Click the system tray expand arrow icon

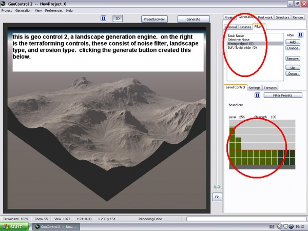280,227
